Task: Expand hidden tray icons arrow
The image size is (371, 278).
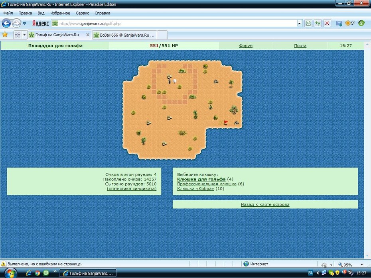Action: pyautogui.click(x=318, y=273)
